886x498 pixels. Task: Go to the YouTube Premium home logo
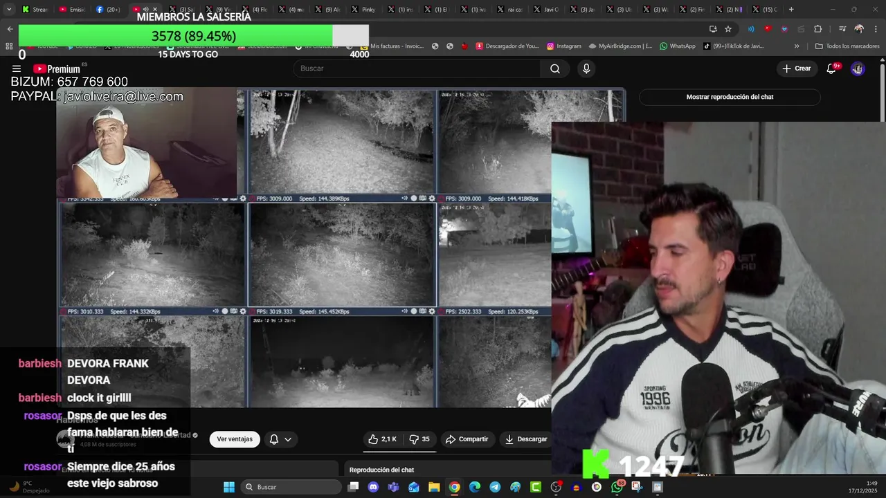[57, 68]
